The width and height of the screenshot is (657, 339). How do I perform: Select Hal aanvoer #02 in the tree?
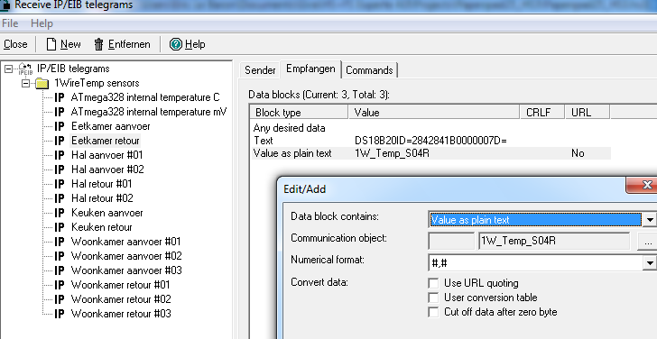pyautogui.click(x=107, y=169)
